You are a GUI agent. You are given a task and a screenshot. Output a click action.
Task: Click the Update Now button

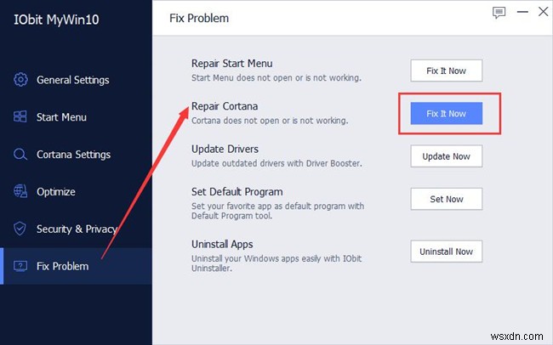[446, 156]
